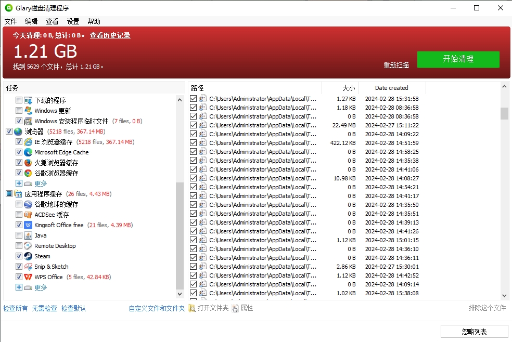Click the 开始清理 button
This screenshot has width=512, height=342.
[458, 59]
